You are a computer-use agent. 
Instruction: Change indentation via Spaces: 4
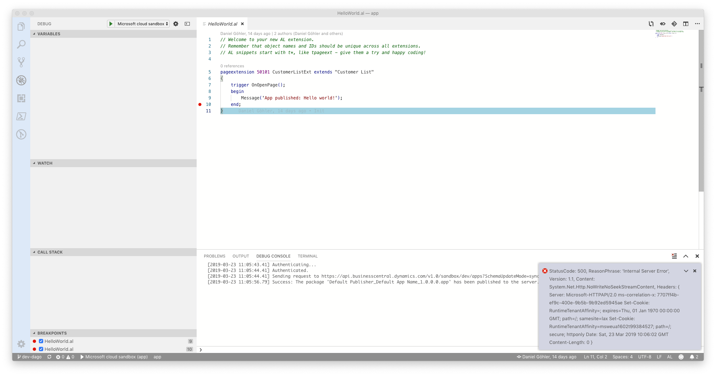tap(622, 357)
